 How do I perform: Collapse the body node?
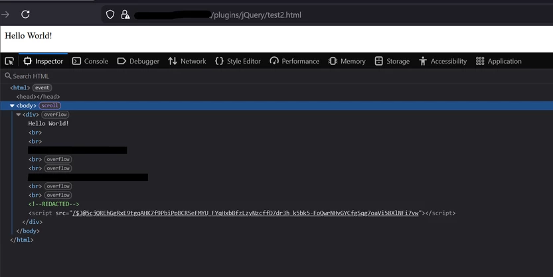tap(12, 105)
